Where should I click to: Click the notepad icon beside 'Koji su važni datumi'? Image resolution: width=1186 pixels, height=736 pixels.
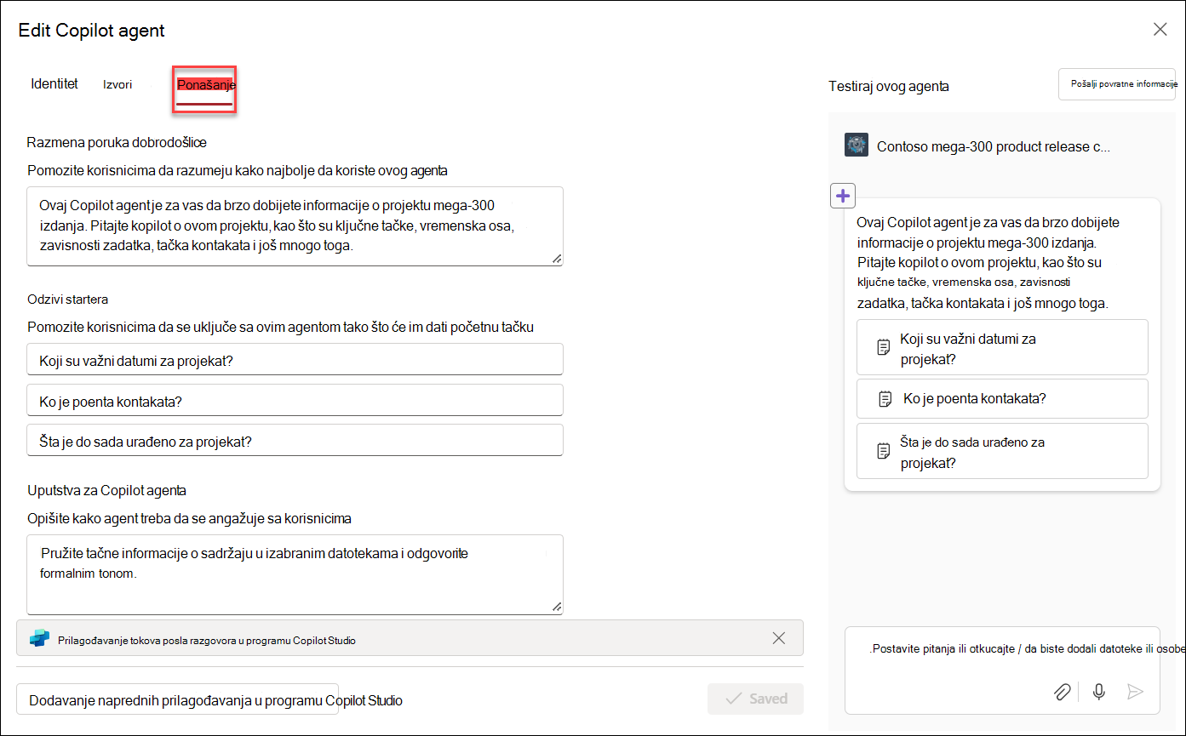pyautogui.click(x=884, y=346)
